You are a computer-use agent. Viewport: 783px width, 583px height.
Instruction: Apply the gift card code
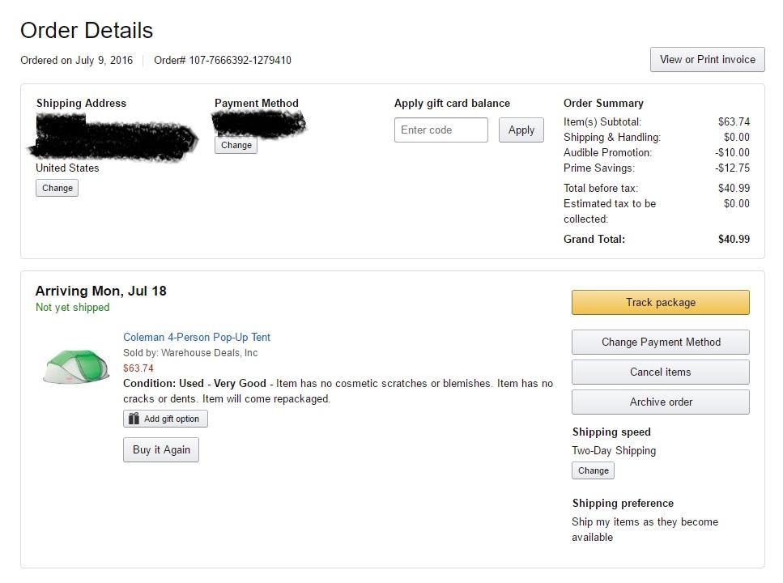pos(521,130)
